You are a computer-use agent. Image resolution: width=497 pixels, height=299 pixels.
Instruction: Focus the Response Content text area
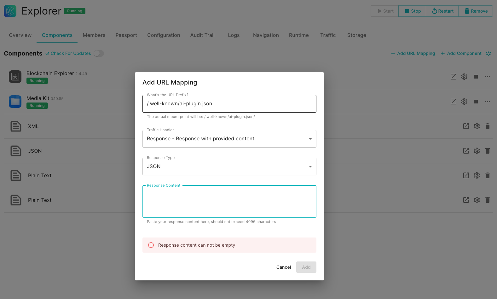229,202
